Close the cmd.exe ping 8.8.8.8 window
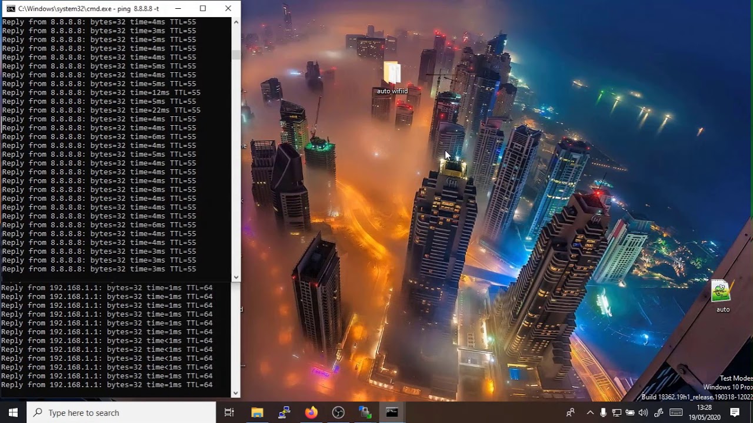The width and height of the screenshot is (753, 423). click(x=228, y=9)
